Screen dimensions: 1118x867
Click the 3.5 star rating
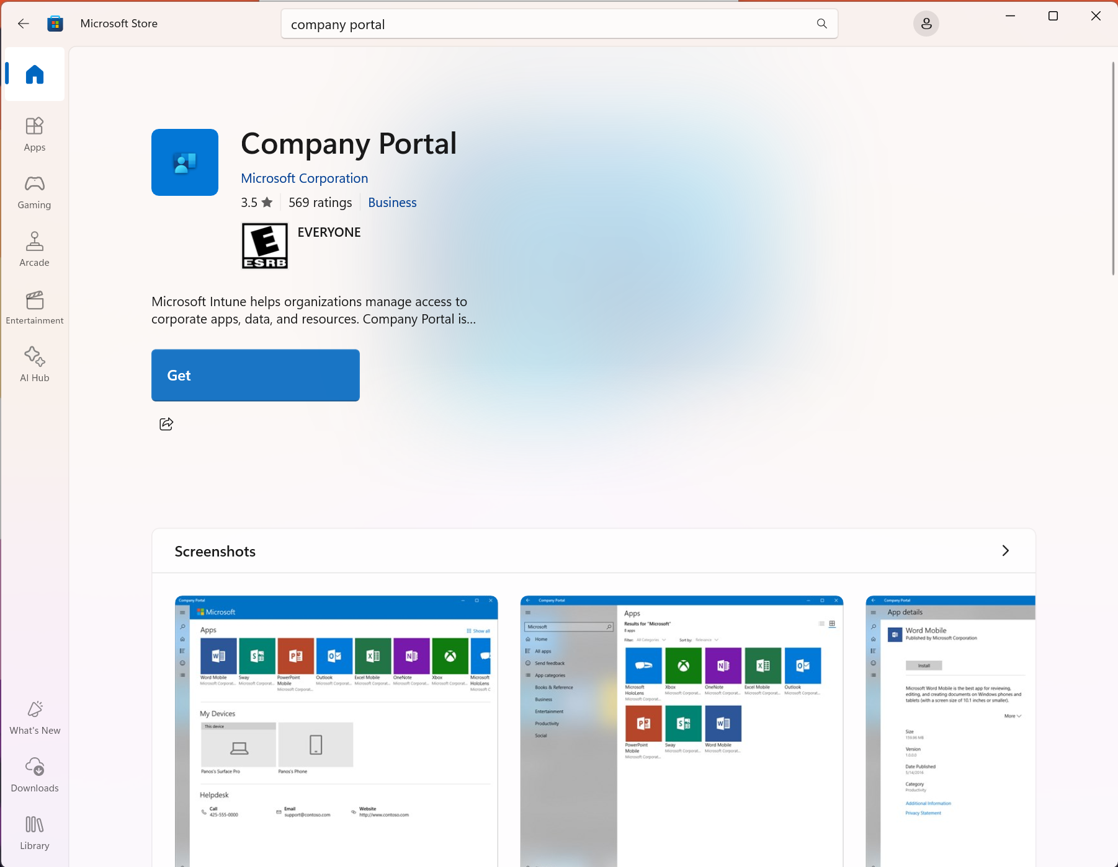(x=257, y=203)
